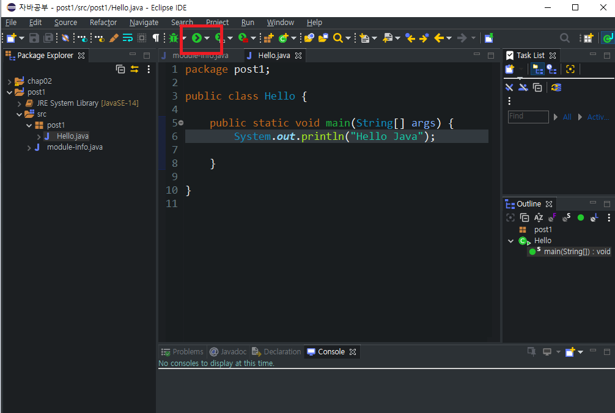Click the All filter link in Task List
This screenshot has height=413, width=615.
(567, 117)
